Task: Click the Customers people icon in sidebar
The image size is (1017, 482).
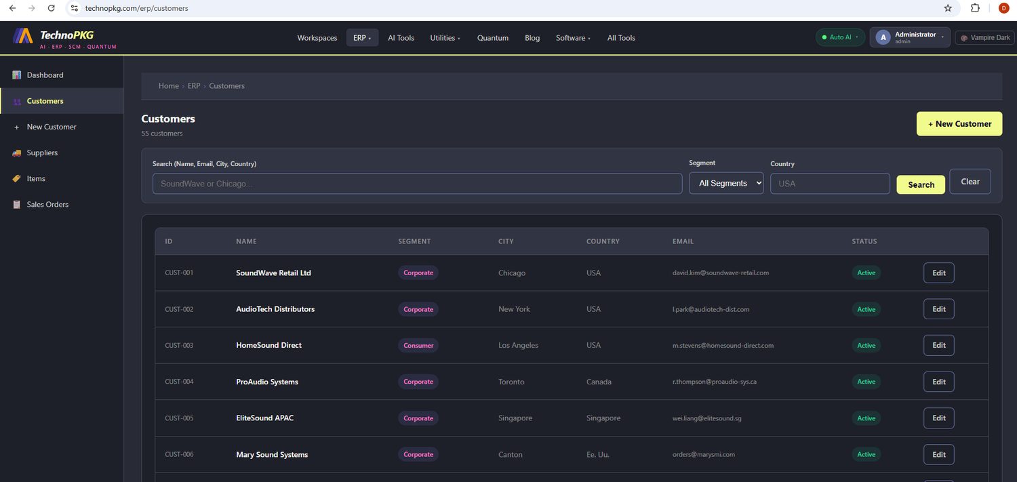Action: tap(17, 102)
